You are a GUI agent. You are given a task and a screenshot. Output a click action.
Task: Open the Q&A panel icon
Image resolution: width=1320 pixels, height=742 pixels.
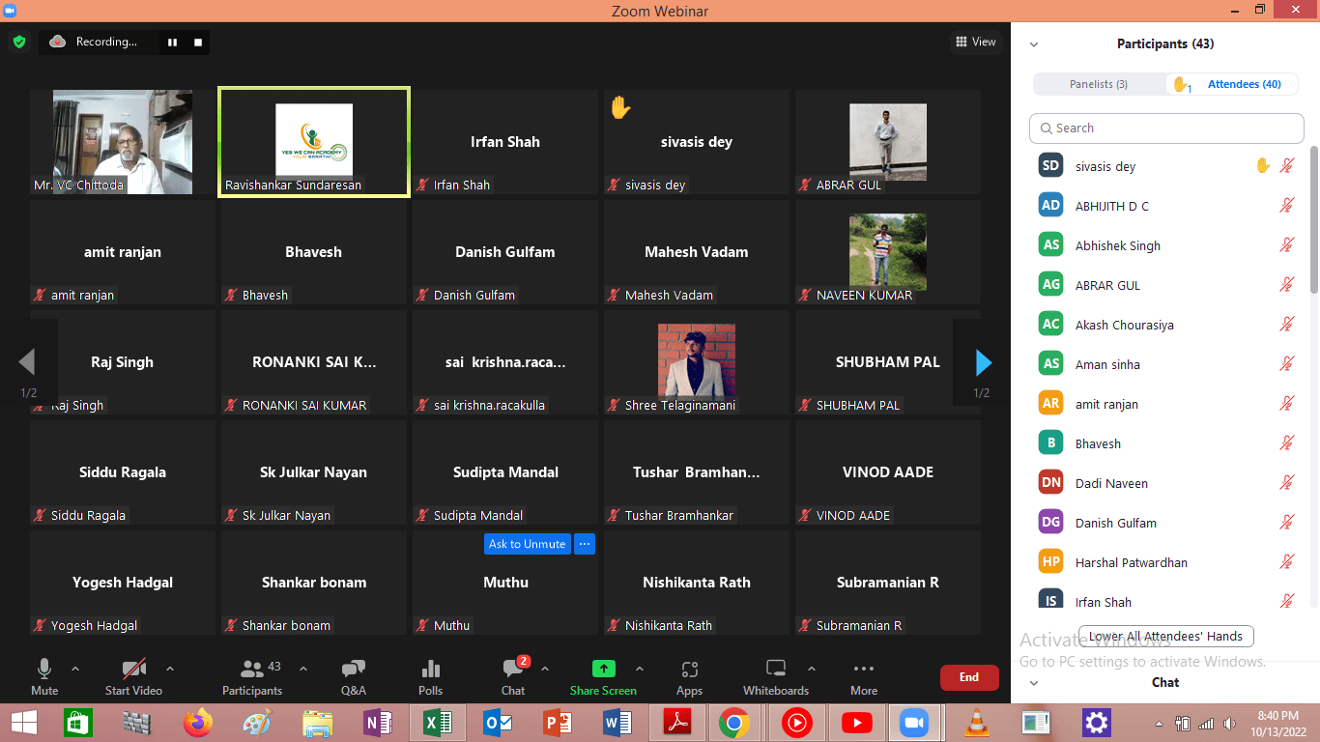(x=354, y=670)
